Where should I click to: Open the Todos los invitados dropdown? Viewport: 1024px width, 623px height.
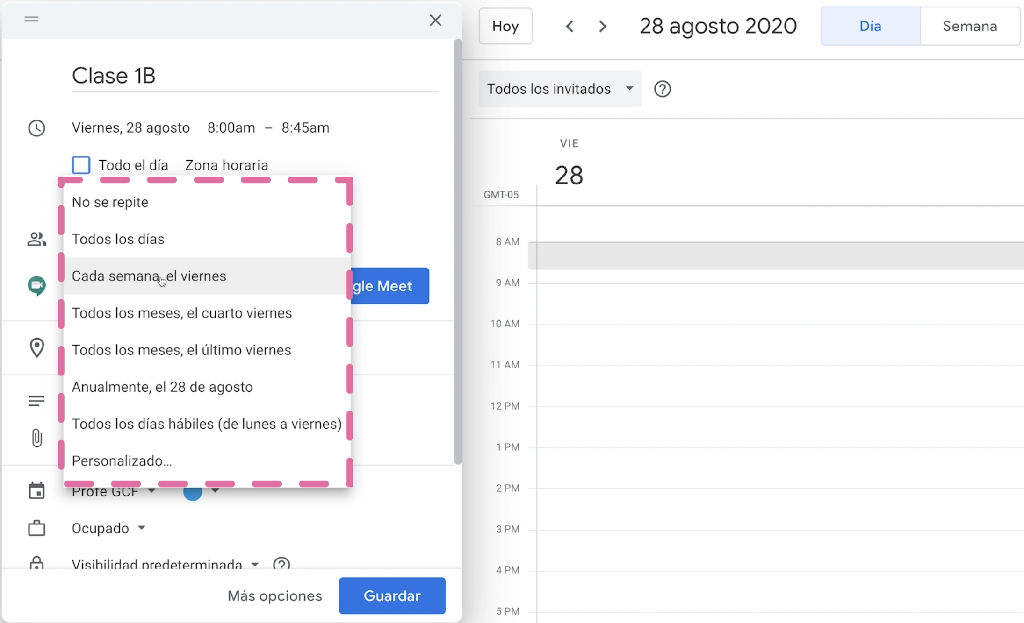[560, 89]
